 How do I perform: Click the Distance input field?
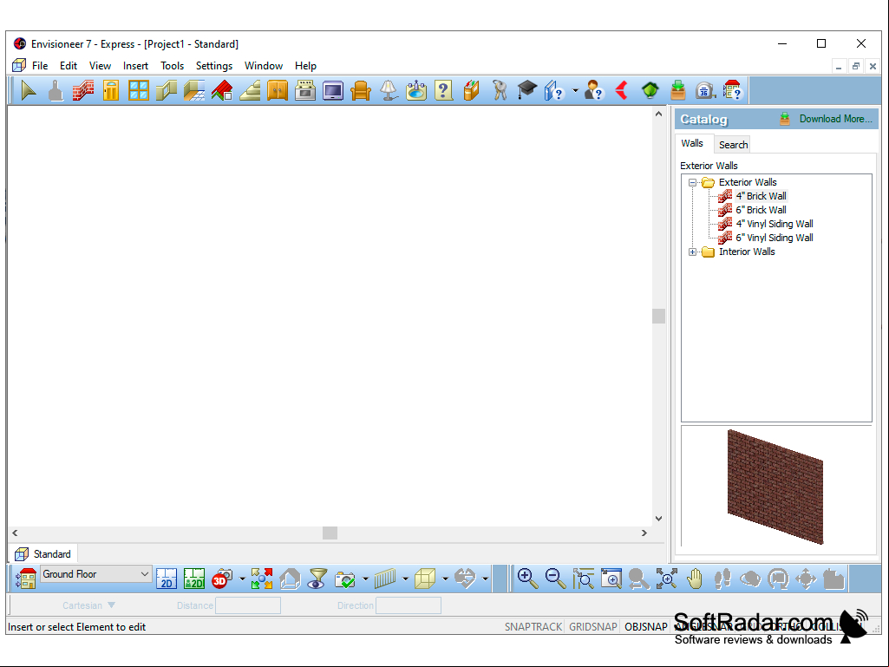click(x=248, y=605)
